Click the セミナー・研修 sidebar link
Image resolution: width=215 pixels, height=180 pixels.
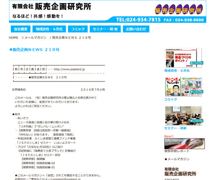coord(175,128)
